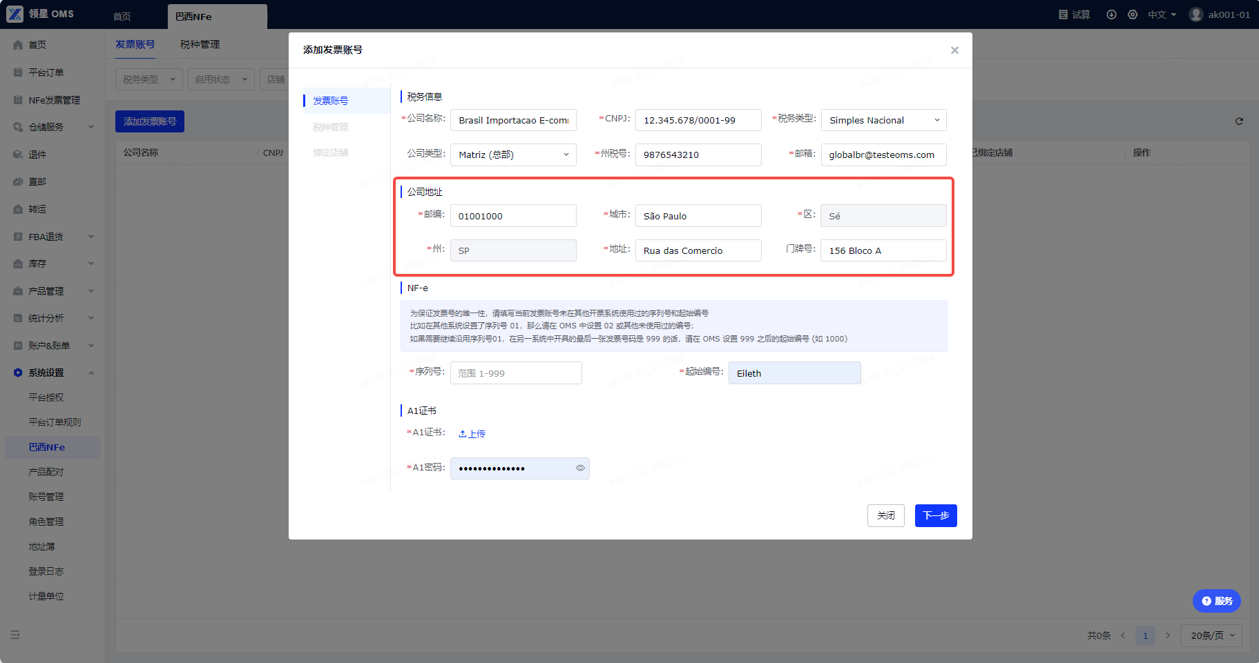This screenshot has height=663, width=1259.
Task: Open the 发票账号 sub-tab
Action: pyautogui.click(x=135, y=44)
